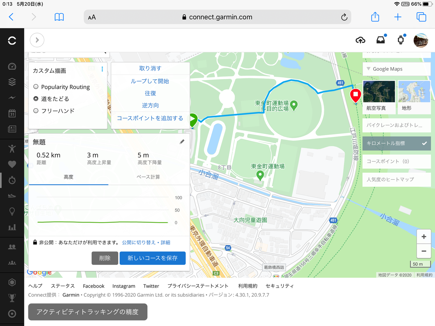Viewport: 435px width, 326px height.
Task: Open the news feed icon in sidebar
Action: click(x=12, y=129)
